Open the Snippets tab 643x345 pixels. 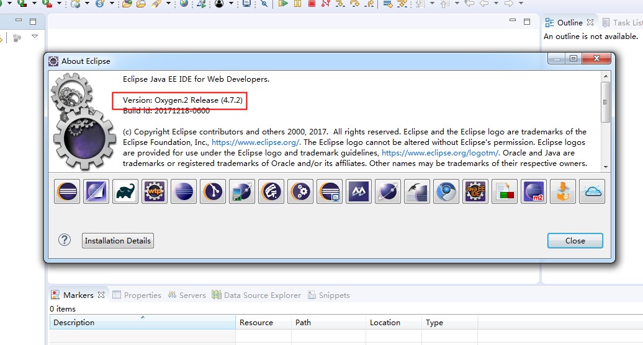tap(329, 295)
